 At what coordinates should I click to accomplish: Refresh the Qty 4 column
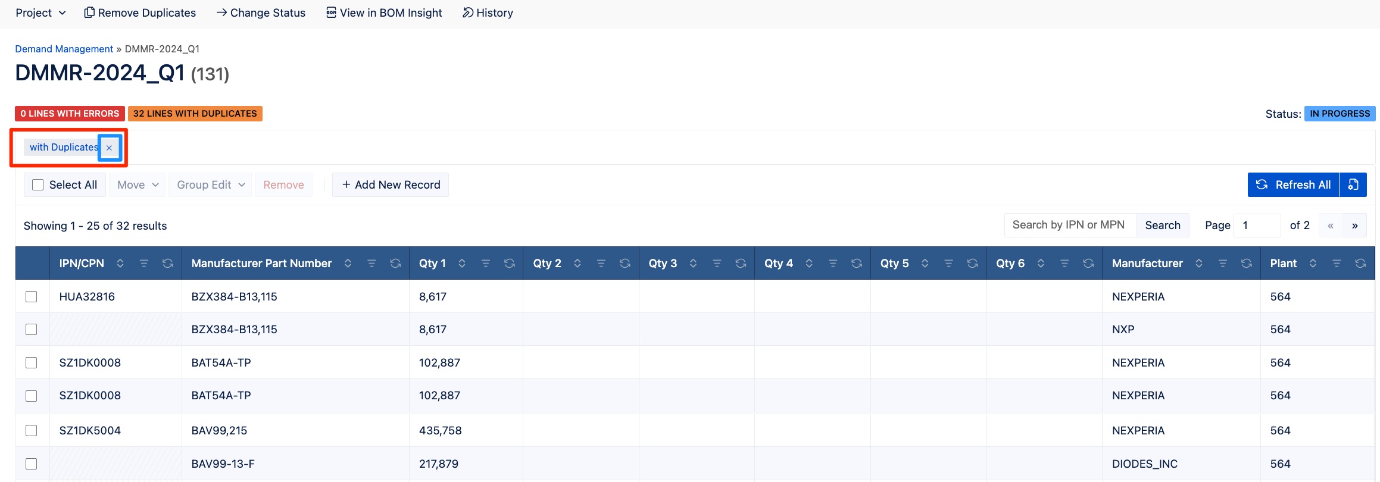click(857, 263)
